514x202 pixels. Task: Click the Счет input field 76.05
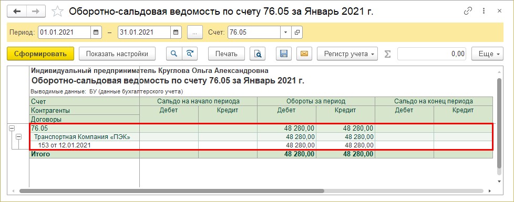(254, 33)
